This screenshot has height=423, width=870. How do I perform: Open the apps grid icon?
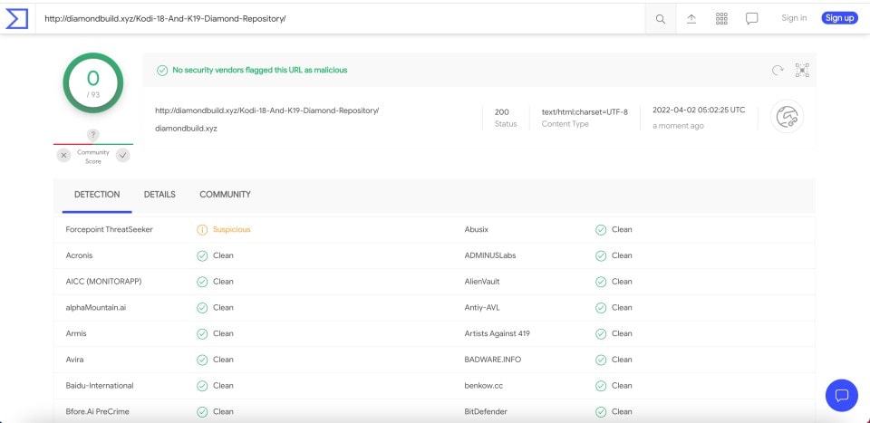click(x=721, y=19)
